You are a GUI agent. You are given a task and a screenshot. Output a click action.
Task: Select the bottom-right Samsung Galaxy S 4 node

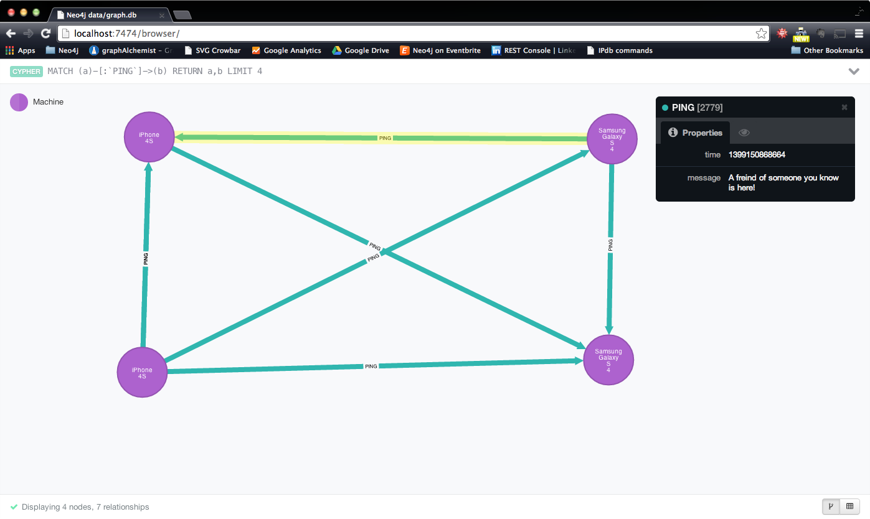coord(608,360)
